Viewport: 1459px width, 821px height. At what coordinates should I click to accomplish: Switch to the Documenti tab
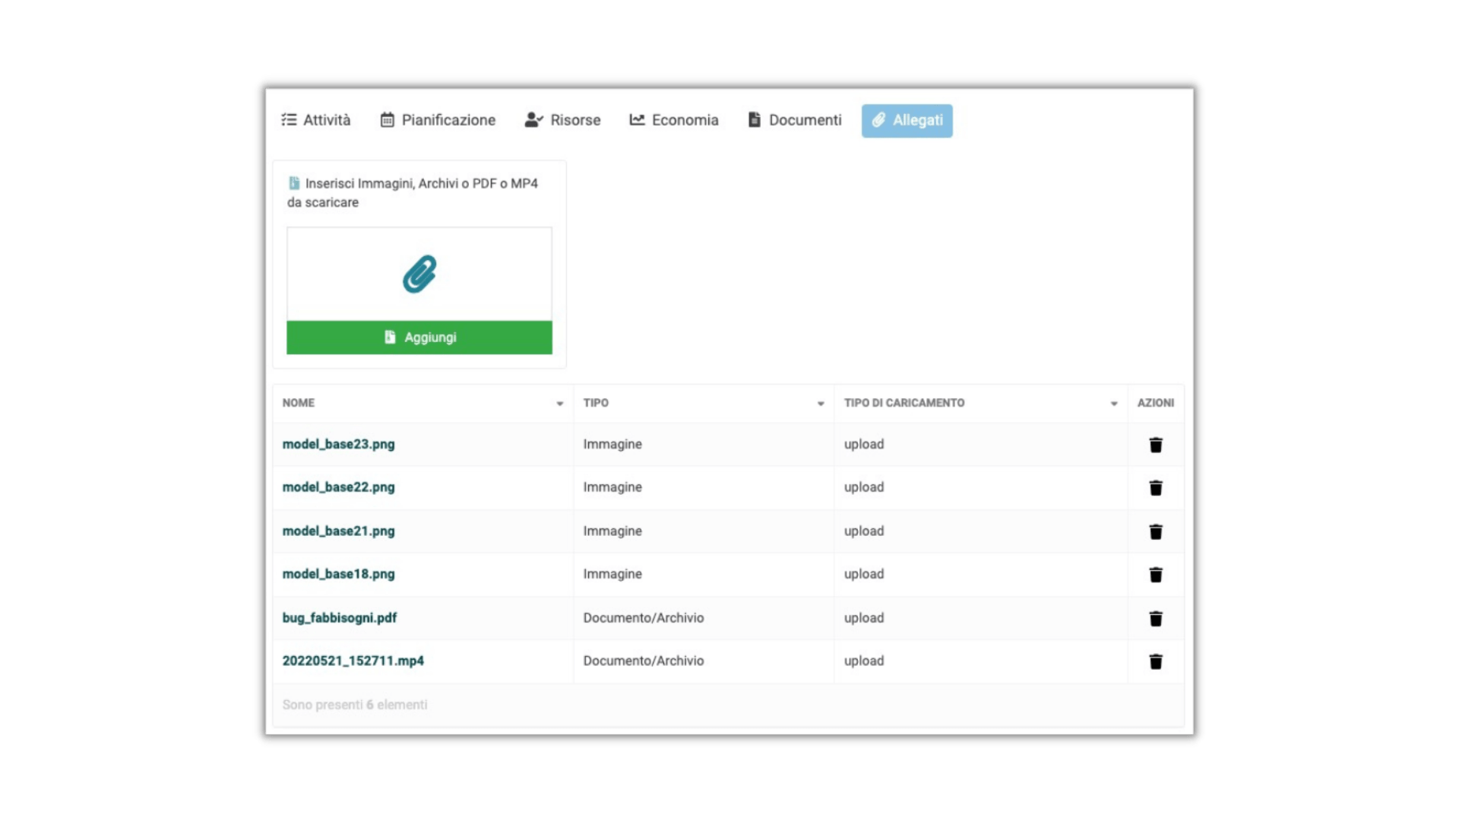795,120
